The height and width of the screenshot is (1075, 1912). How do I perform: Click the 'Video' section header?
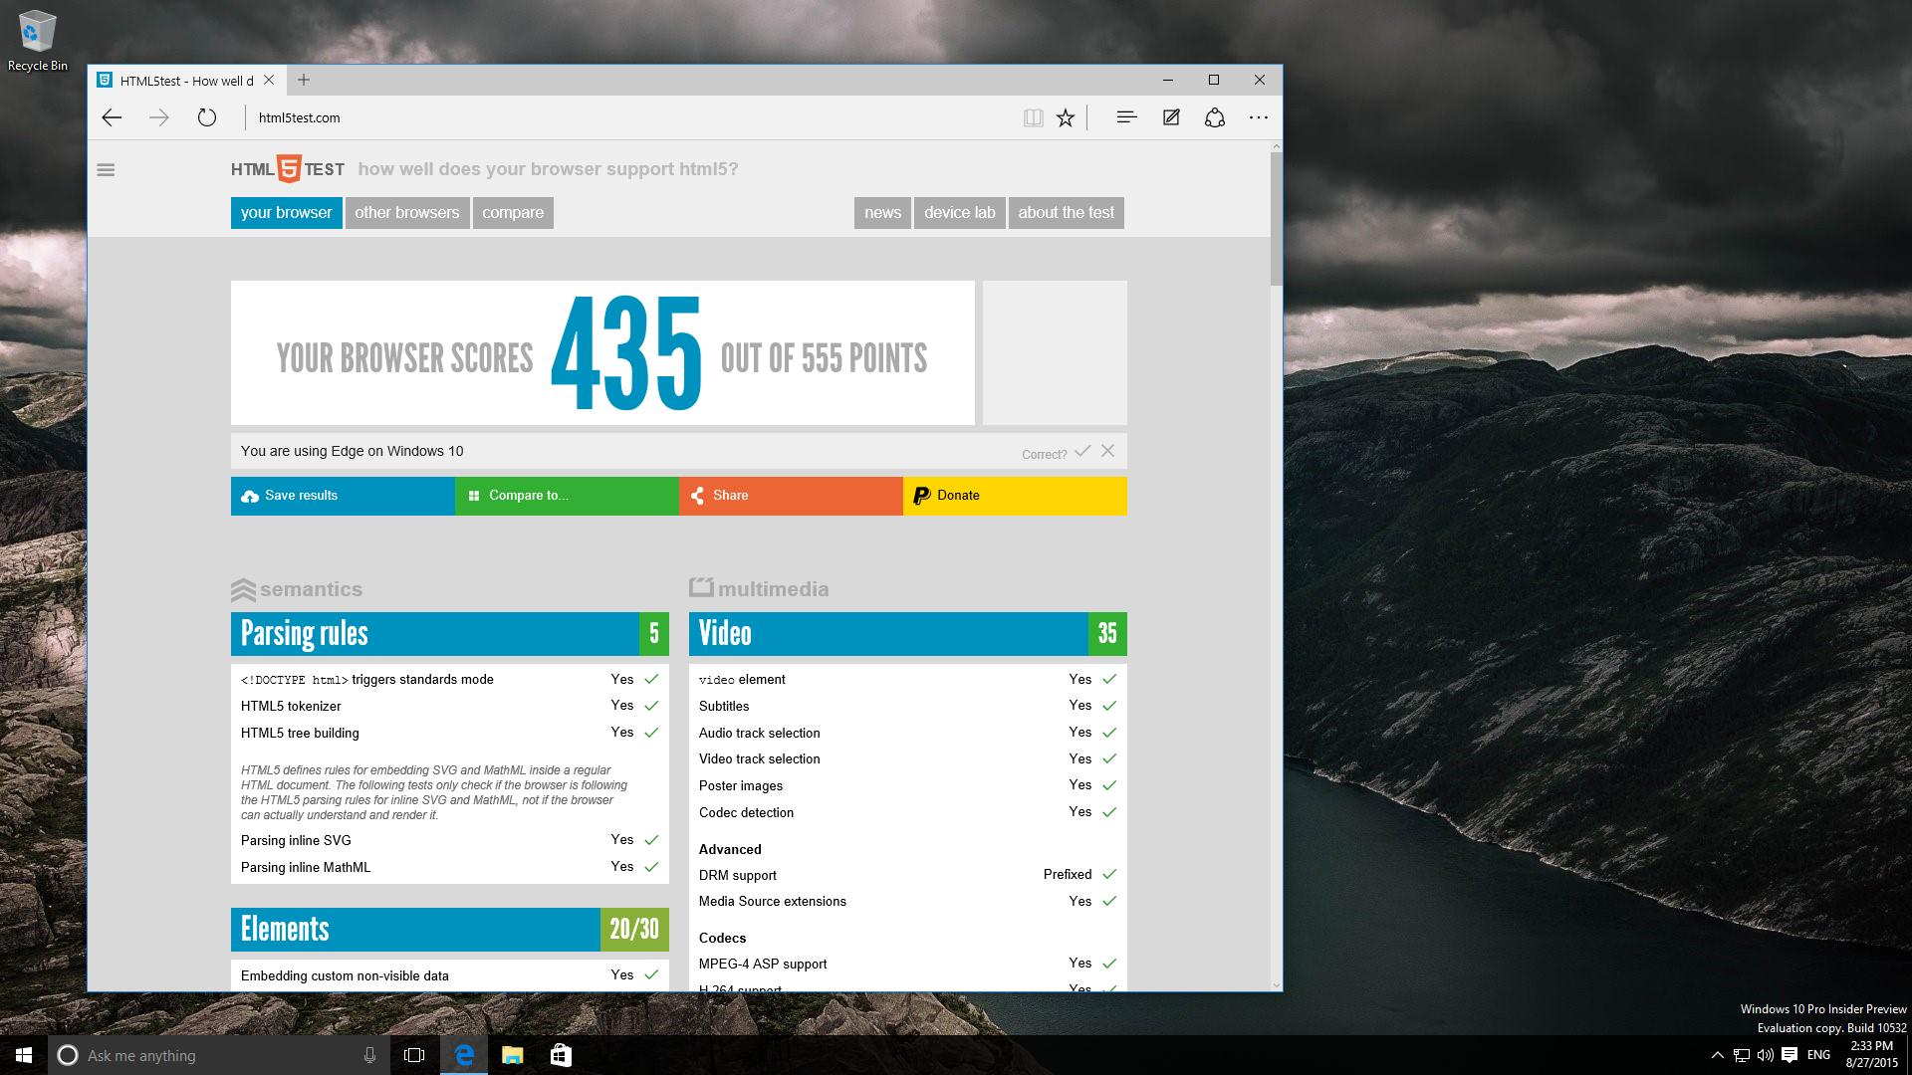[x=908, y=634]
